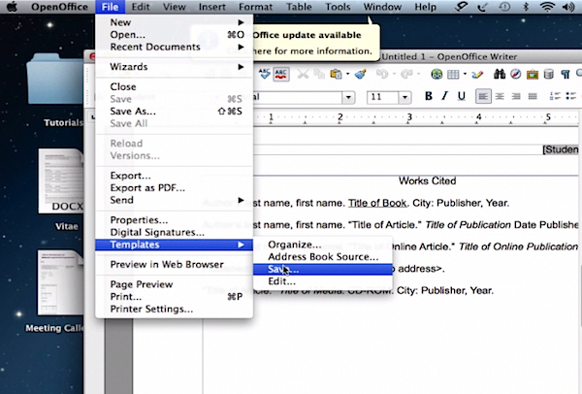
Task: Choose Save As... in the File menu
Action: coord(175,111)
